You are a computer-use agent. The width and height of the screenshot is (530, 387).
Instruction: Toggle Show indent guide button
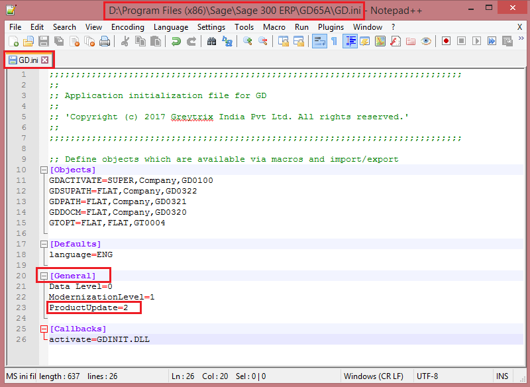(350, 41)
